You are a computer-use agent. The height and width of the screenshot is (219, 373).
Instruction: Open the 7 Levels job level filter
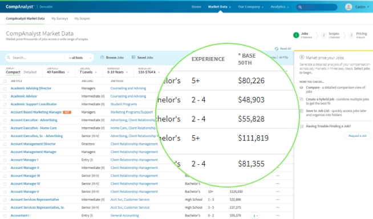coord(88,72)
